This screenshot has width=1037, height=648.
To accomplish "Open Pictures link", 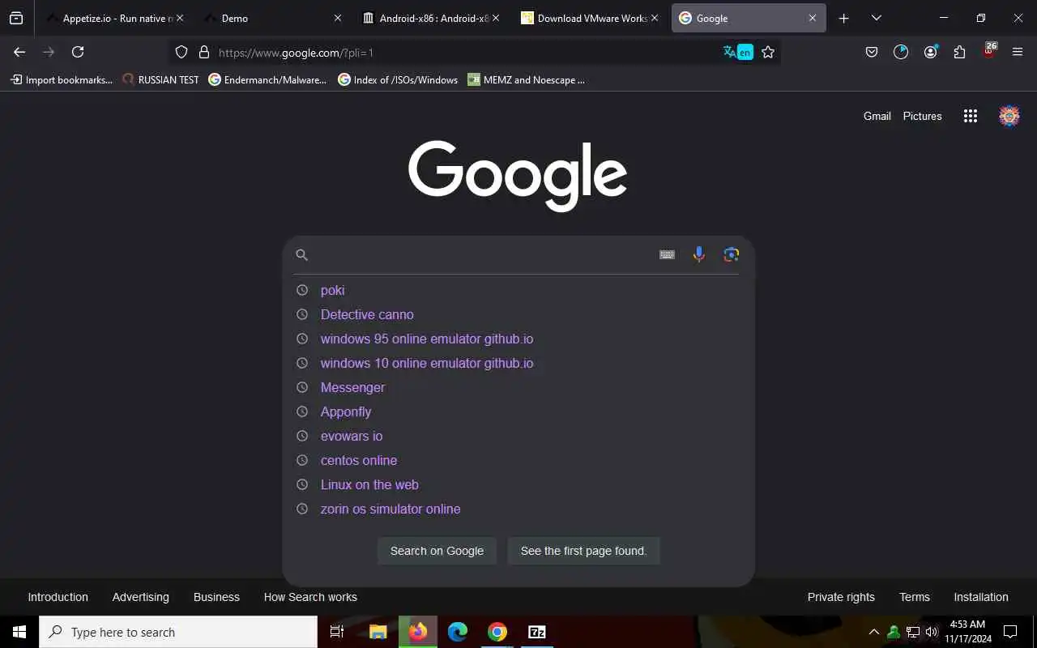I will tap(923, 116).
